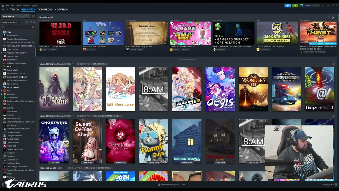Go to the TIENDA tab

coord(15,10)
